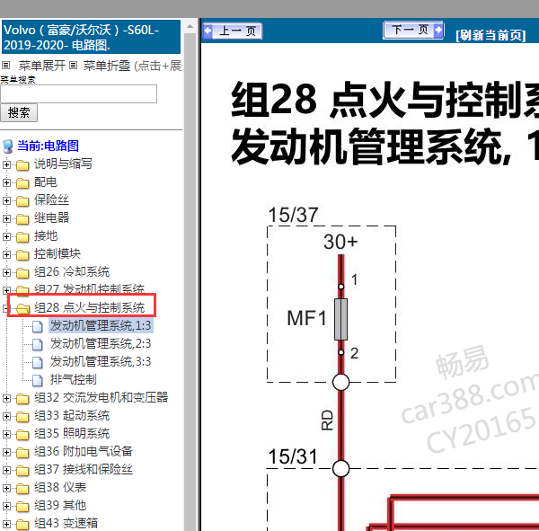
Task: Click the 组39 其他 folder icon
Action: [x=22, y=507]
